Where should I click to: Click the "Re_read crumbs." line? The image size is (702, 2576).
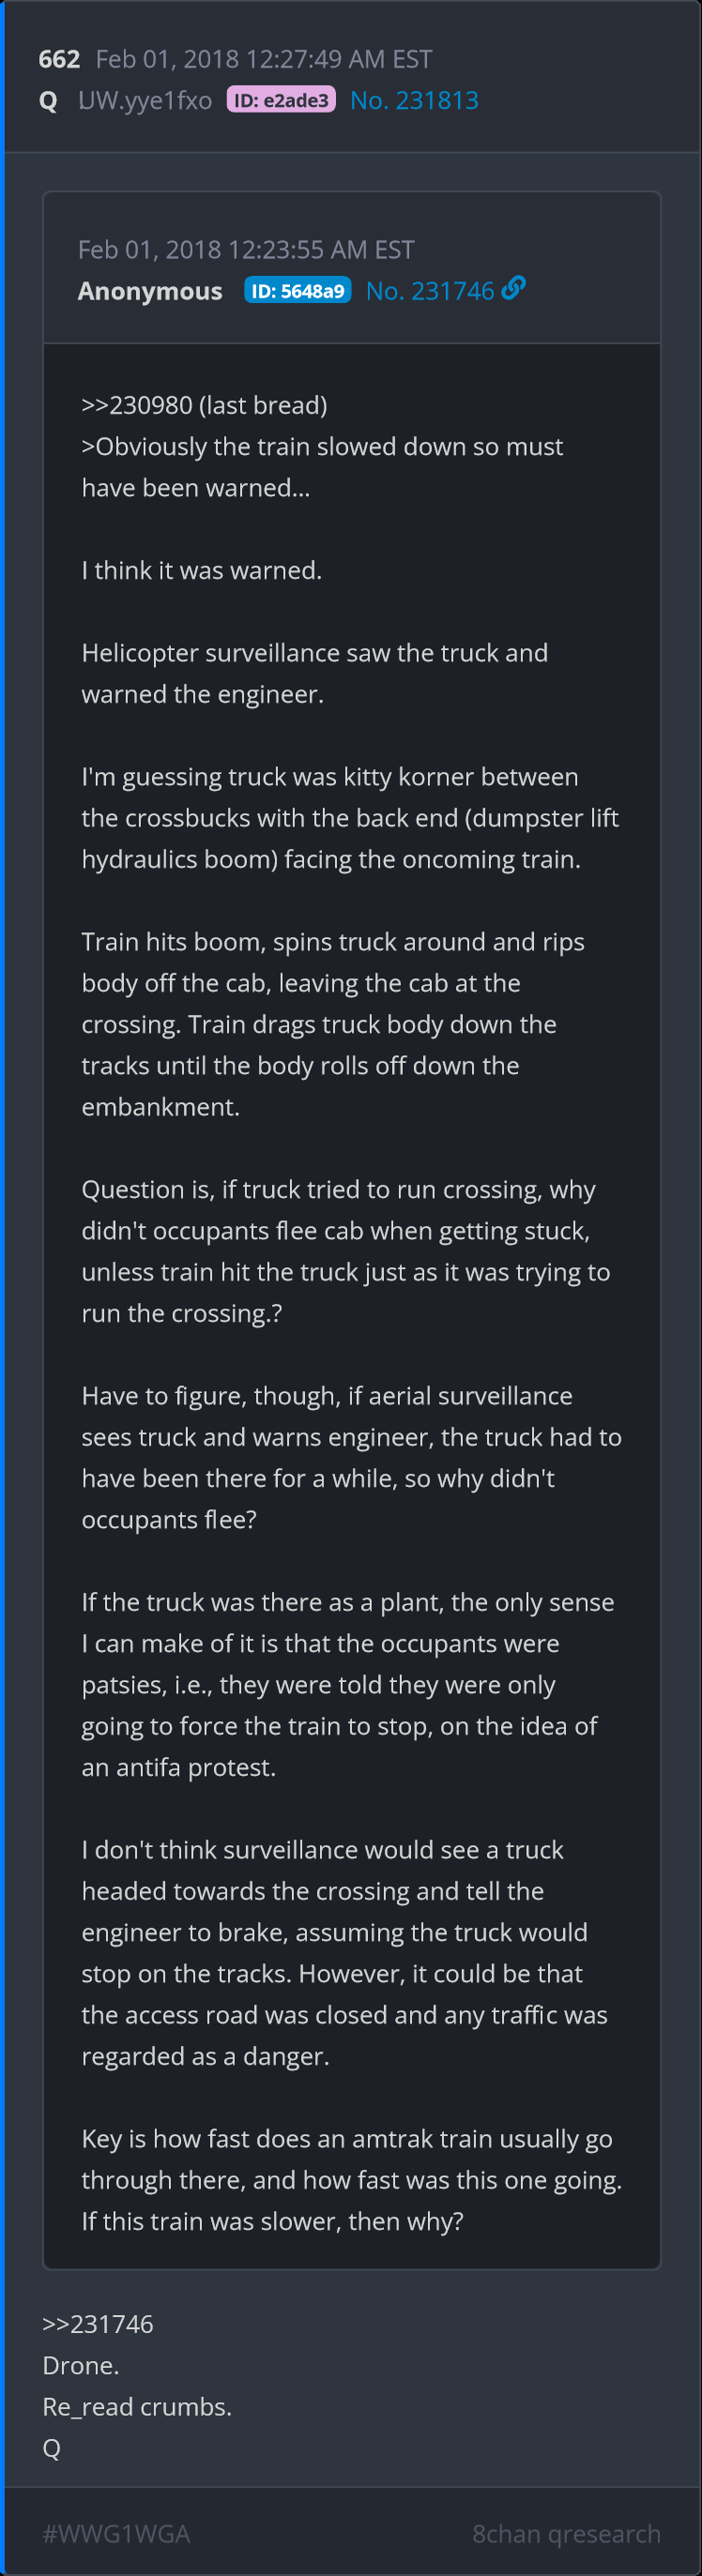(x=137, y=2406)
